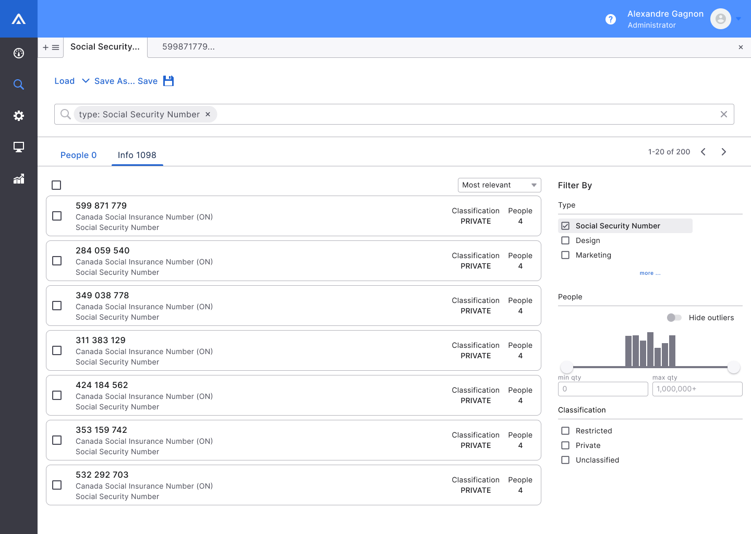Screen dimensions: 751x534
Task: Open the 599871779... tab
Action: click(188, 47)
